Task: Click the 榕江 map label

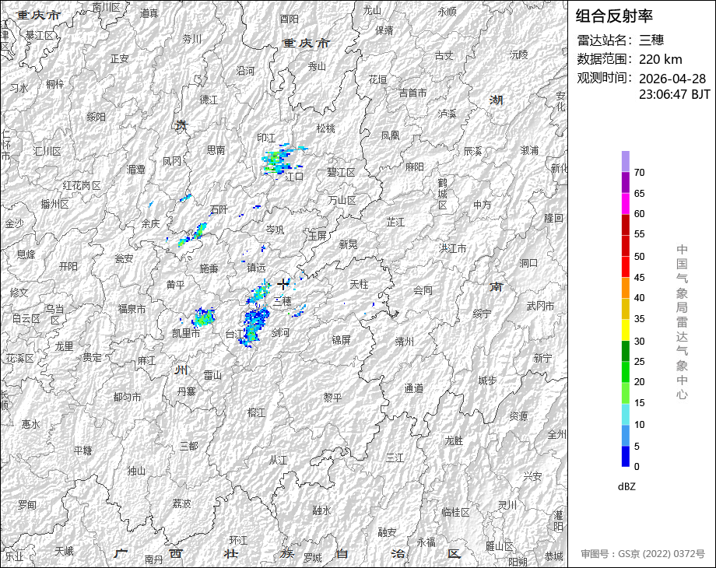Action: 256,412
